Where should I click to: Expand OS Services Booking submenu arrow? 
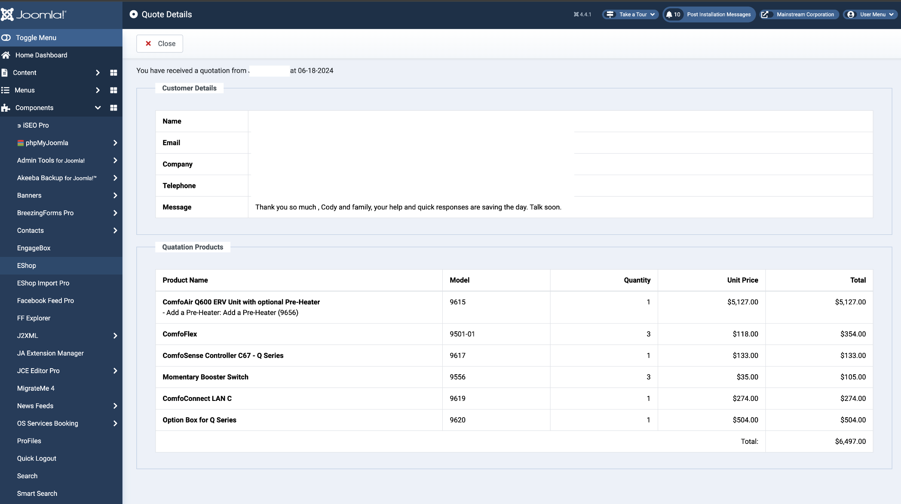(x=115, y=424)
